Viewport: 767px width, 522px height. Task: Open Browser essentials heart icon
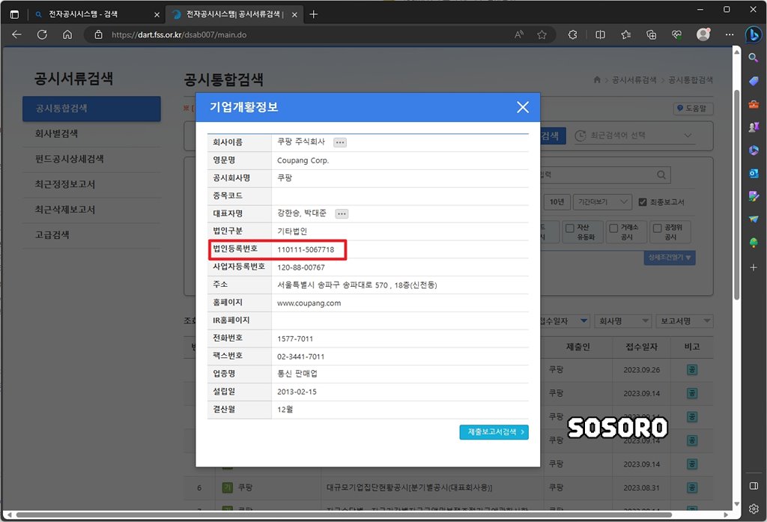(x=676, y=34)
